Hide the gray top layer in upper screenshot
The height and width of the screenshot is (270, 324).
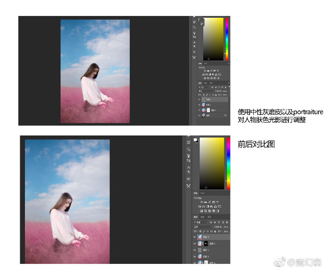pyautogui.click(x=199, y=99)
